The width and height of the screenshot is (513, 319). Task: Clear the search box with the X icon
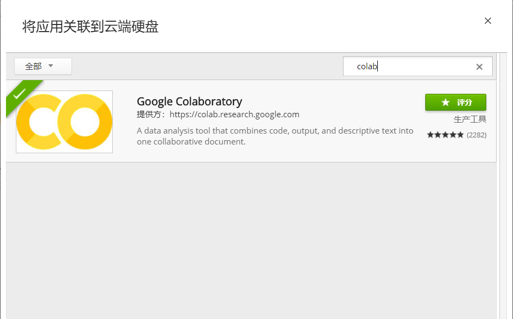479,66
